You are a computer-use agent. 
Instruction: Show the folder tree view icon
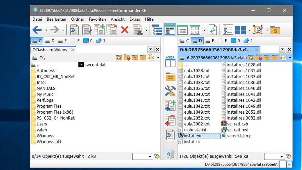point(157,30)
